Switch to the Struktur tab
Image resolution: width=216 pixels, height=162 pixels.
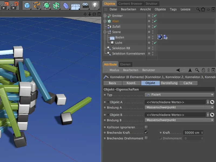tap(151, 4)
